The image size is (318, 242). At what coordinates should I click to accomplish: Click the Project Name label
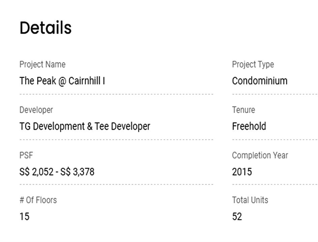[x=42, y=64]
